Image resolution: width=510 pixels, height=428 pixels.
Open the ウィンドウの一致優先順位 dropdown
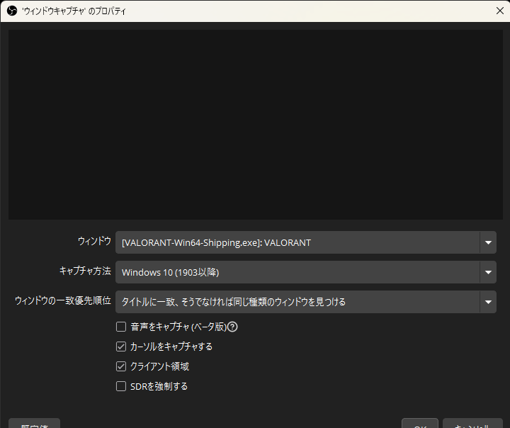306,302
